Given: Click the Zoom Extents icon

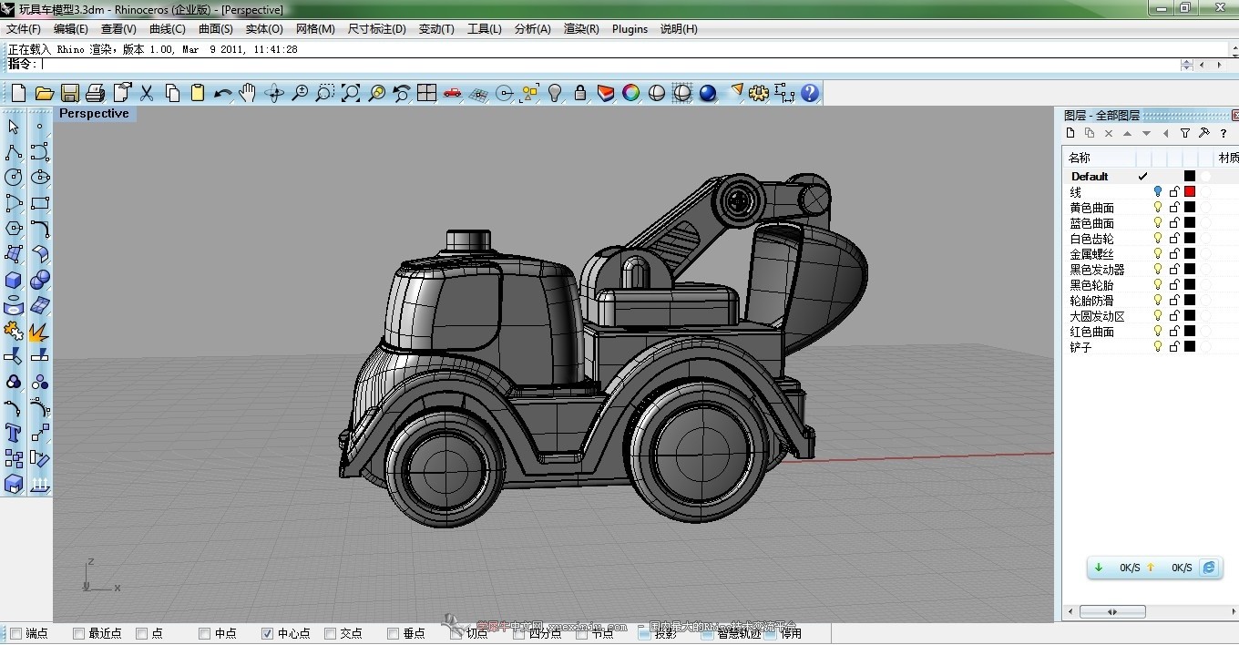Looking at the screenshot, I should (x=351, y=93).
